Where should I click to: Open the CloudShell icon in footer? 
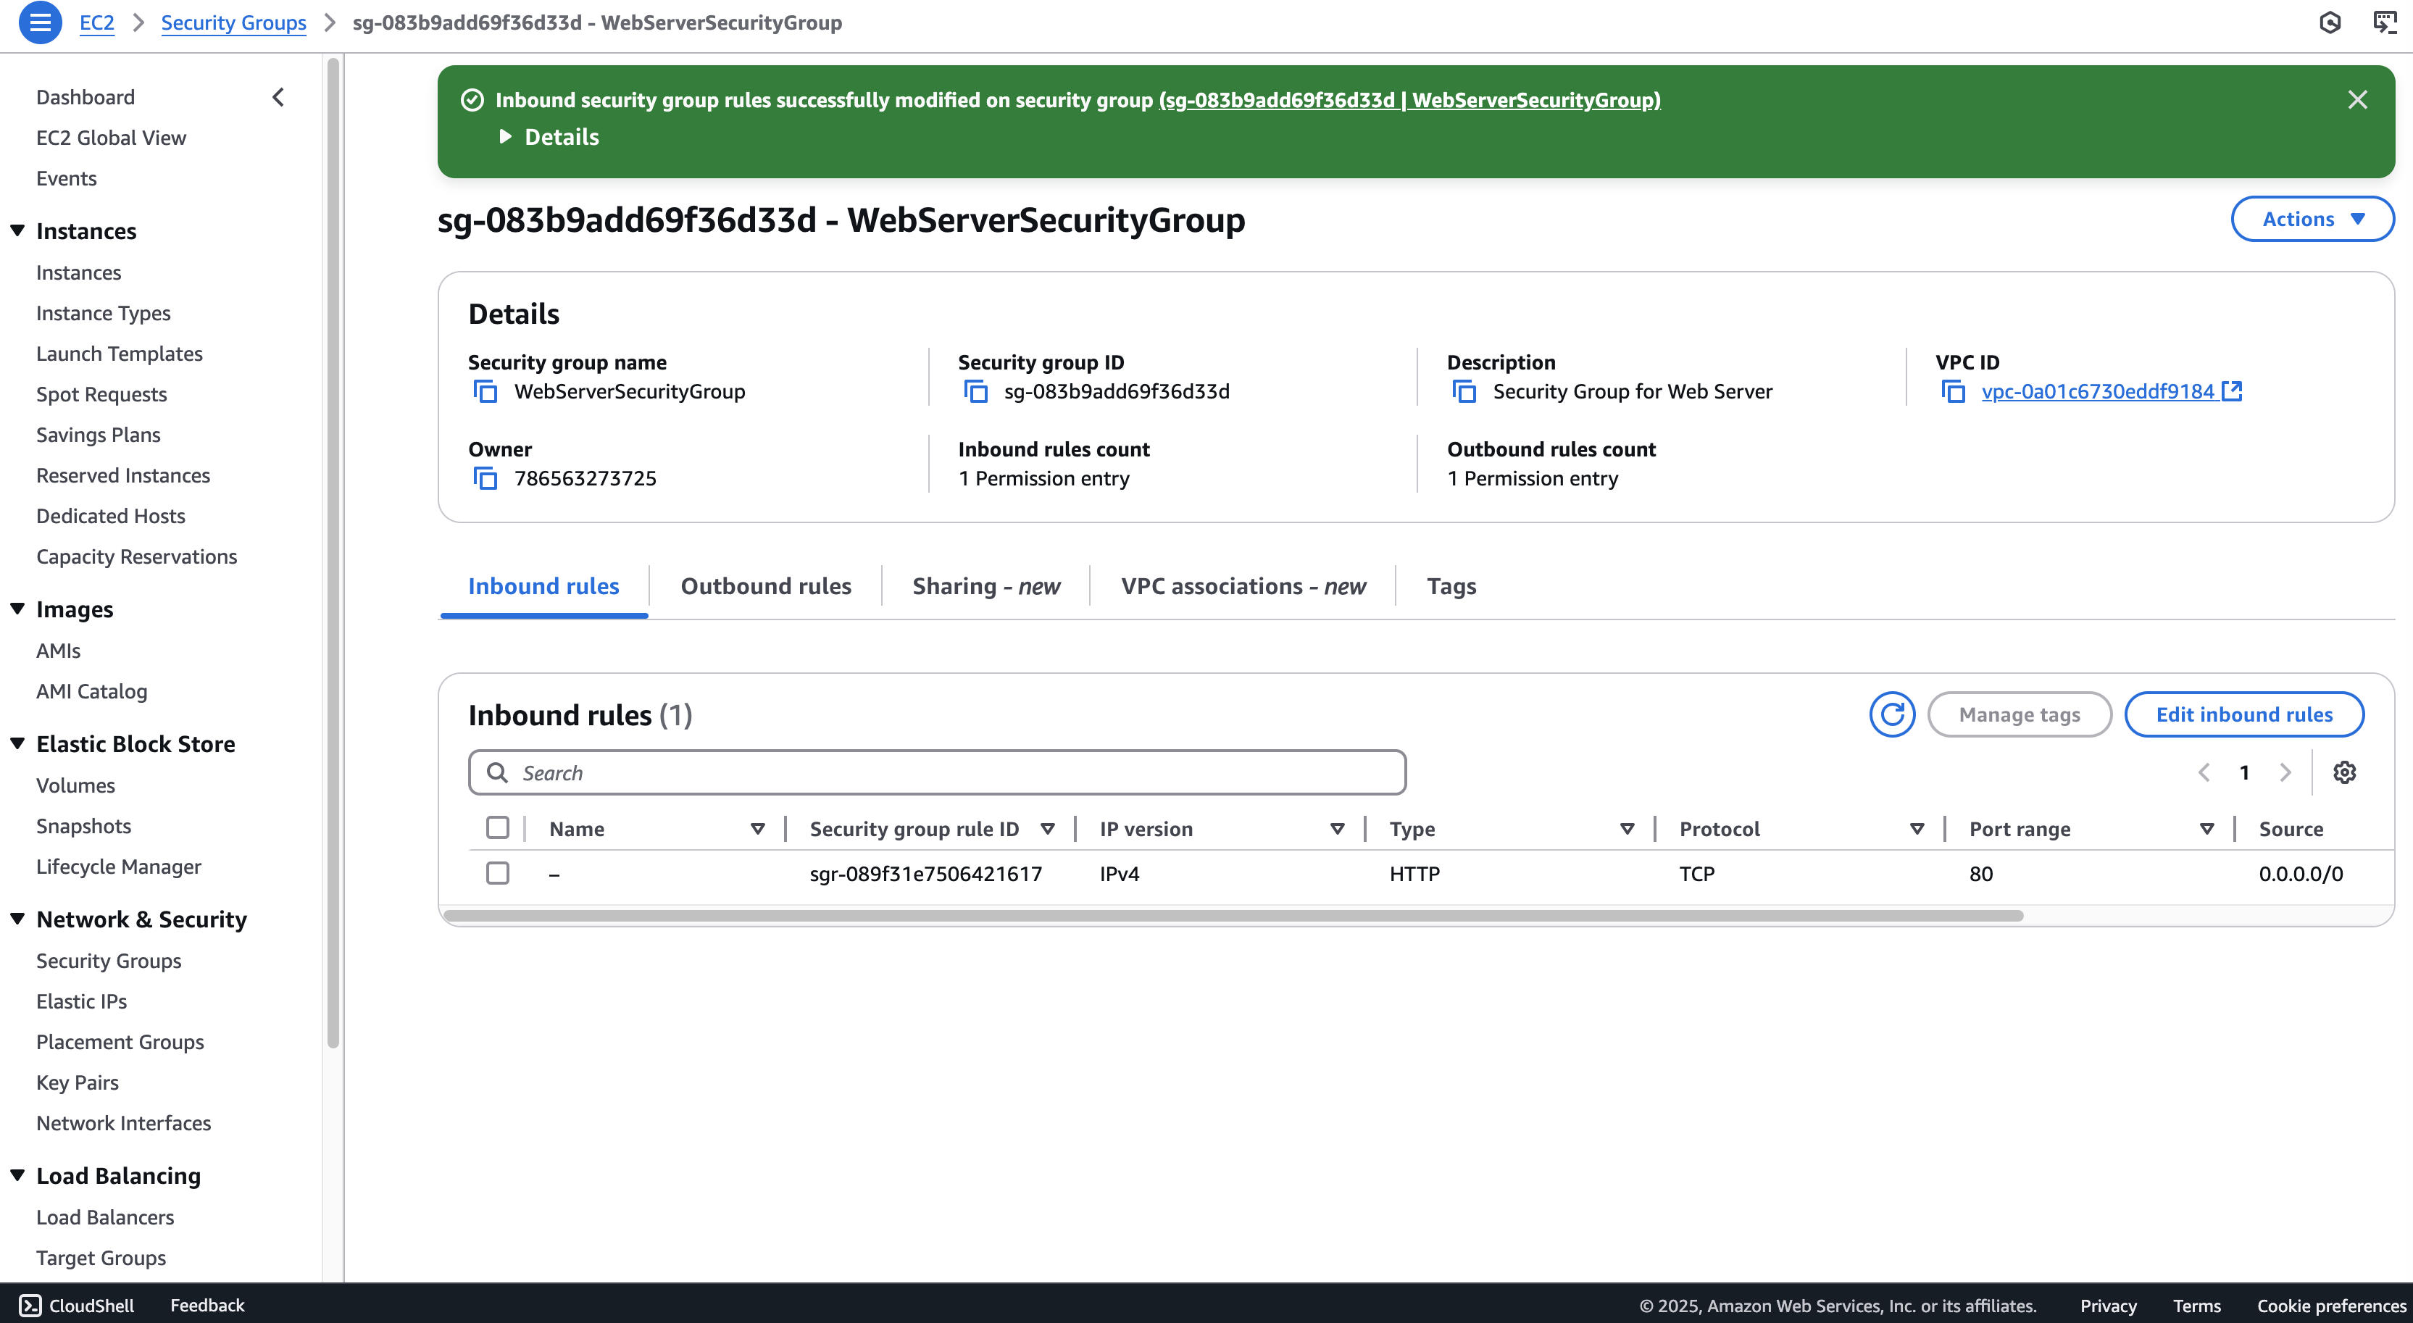coord(30,1305)
